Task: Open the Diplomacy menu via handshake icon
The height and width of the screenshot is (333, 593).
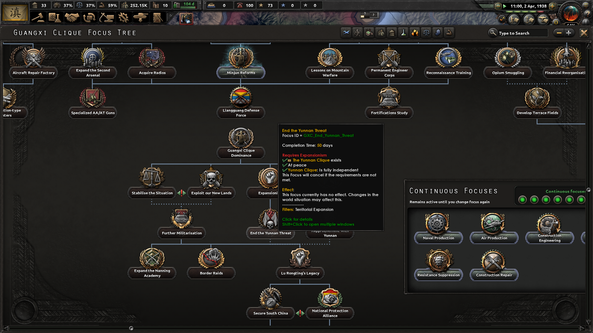Action: pyautogui.click(x=72, y=18)
